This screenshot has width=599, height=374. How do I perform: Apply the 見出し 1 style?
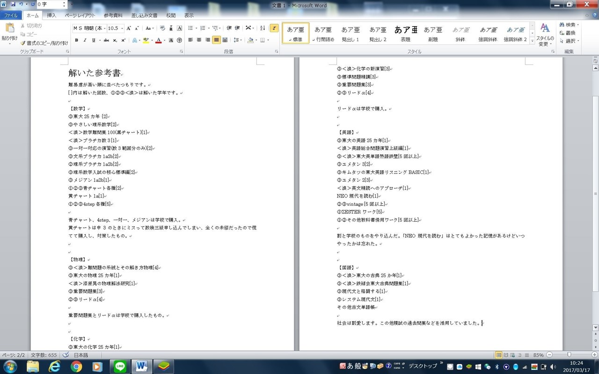pos(351,34)
